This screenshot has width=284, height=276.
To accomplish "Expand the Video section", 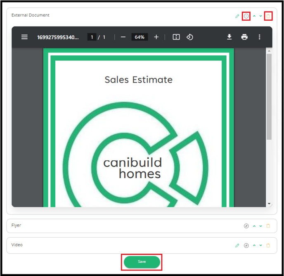I will pyautogui.click(x=246, y=245).
